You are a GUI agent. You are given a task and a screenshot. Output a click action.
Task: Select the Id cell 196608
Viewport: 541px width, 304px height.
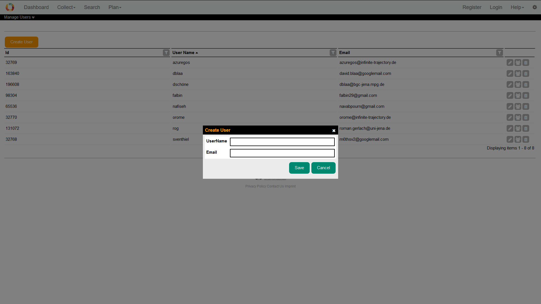(x=12, y=84)
